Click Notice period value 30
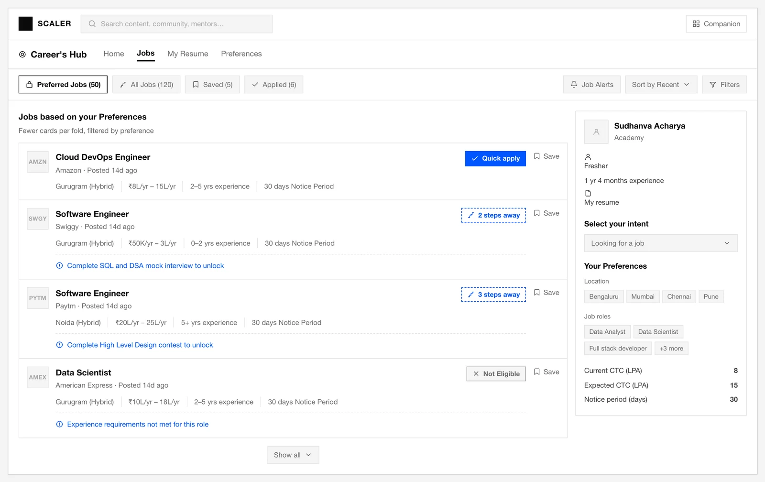This screenshot has height=482, width=765. (x=734, y=400)
